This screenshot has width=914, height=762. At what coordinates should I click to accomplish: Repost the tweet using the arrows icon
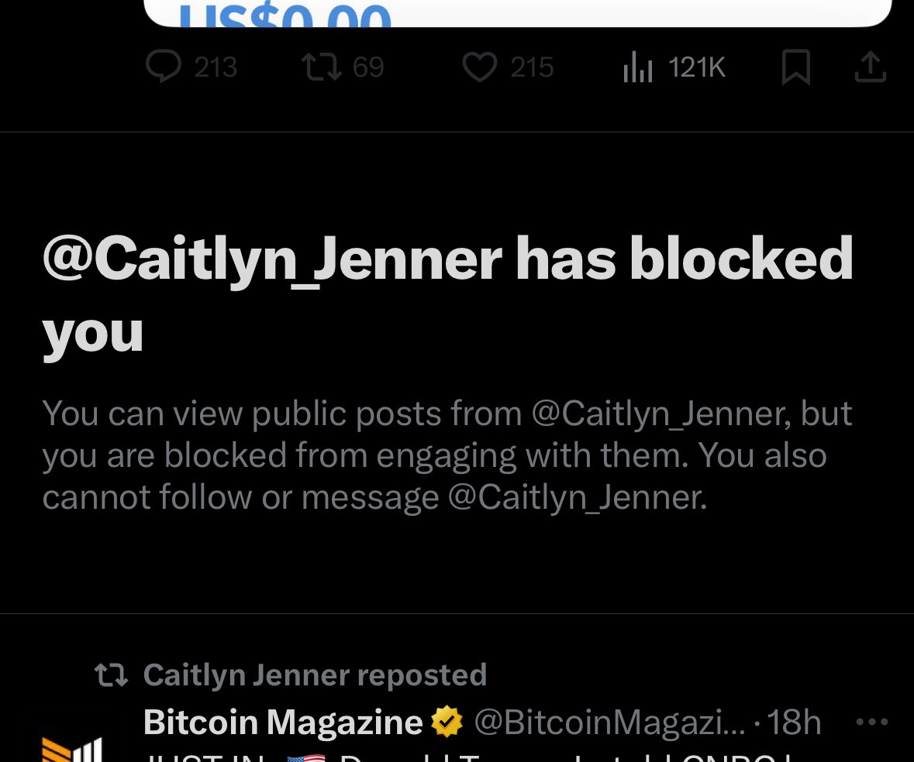point(322,67)
